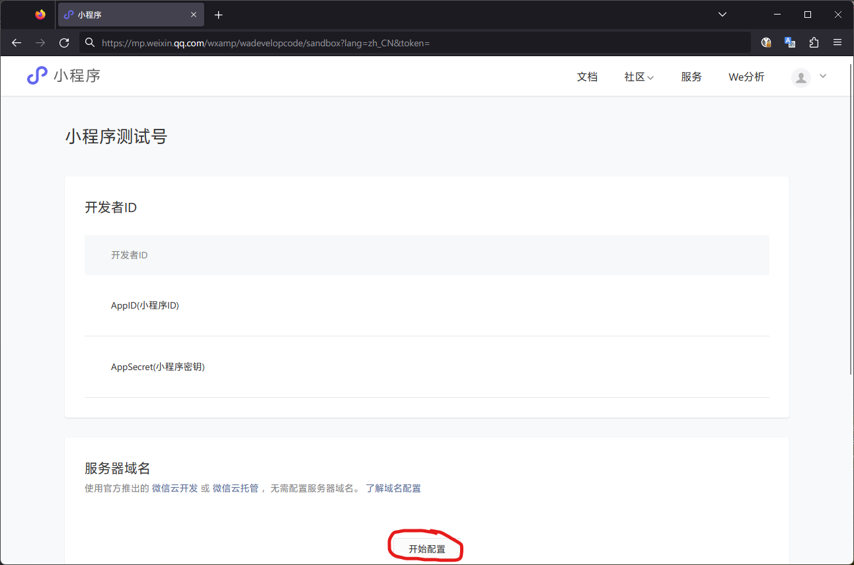The image size is (854, 565).
Task: Click the 开始配置 button
Action: point(427,549)
